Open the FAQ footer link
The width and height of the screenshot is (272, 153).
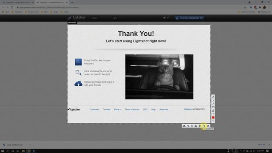tap(145, 110)
